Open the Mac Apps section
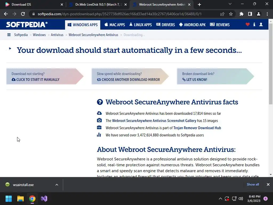Viewport: 273px width, 205px height. point(115,25)
